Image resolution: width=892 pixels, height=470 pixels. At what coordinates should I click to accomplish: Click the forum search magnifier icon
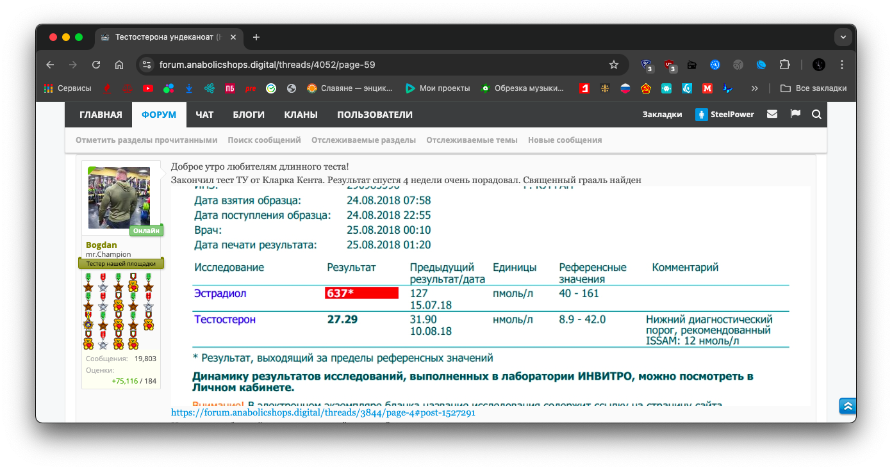pyautogui.click(x=816, y=115)
